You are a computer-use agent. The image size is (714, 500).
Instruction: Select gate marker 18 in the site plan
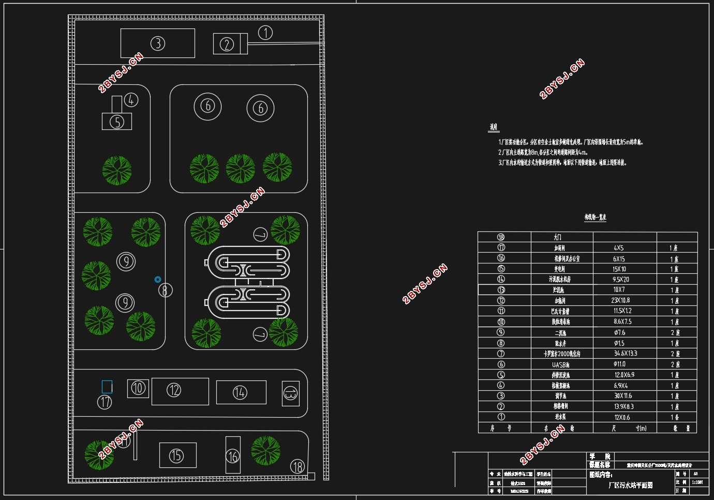tap(297, 466)
